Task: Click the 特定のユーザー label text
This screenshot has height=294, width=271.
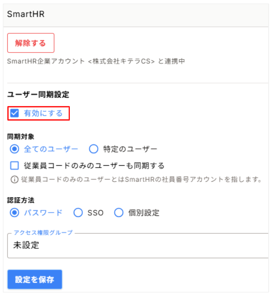Action: [130, 149]
